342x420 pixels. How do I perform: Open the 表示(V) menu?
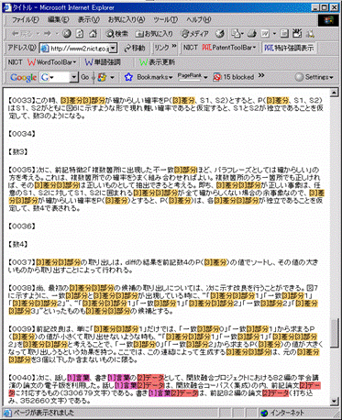tap(88, 20)
